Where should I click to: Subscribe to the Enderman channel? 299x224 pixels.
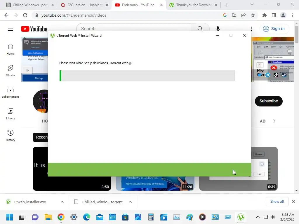pyautogui.click(x=269, y=101)
